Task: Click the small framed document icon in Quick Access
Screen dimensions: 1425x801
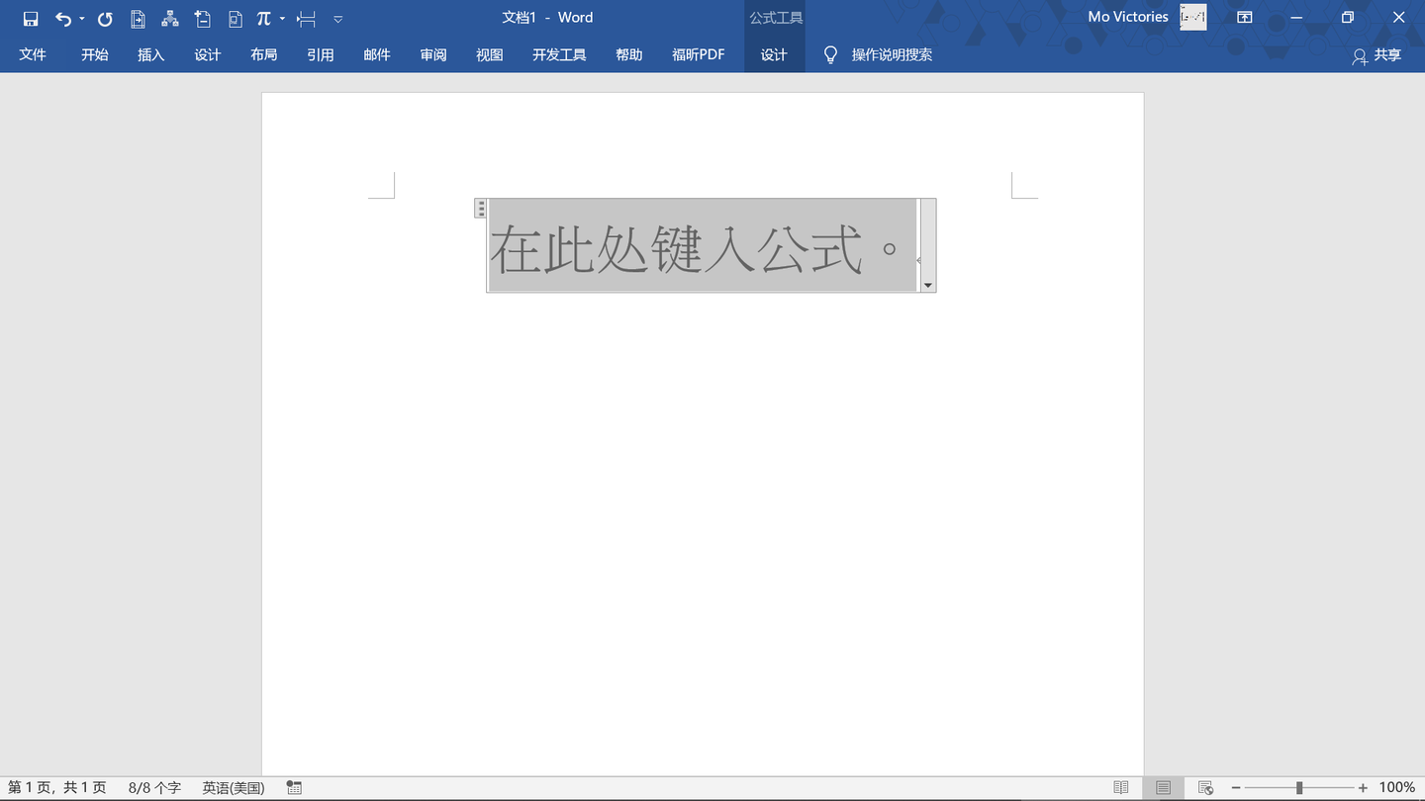Action: (x=236, y=19)
